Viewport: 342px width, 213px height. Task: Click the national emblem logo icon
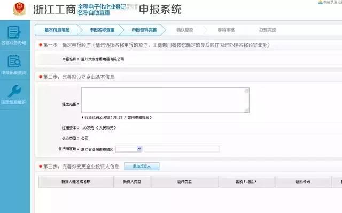[19, 9]
